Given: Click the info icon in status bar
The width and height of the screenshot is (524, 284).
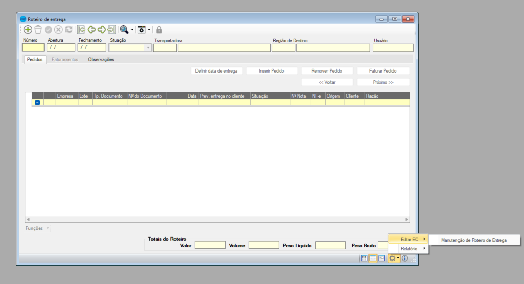Looking at the screenshot, I should click(x=405, y=258).
